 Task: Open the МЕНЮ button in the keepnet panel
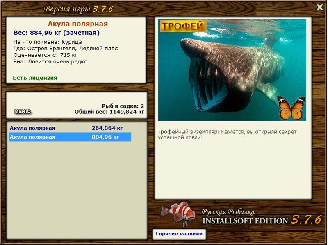pos(23,112)
